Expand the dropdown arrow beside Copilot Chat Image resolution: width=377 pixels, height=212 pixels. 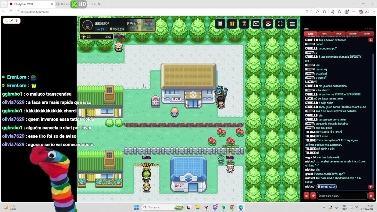click(x=373, y=12)
